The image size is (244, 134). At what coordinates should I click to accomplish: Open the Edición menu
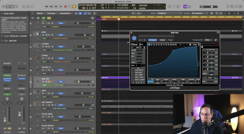(x=41, y=13)
